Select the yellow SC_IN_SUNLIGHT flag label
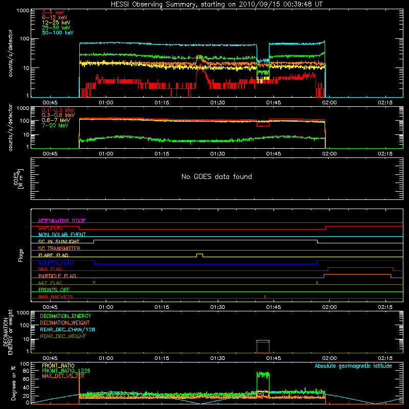409x409 pixels. point(59,241)
